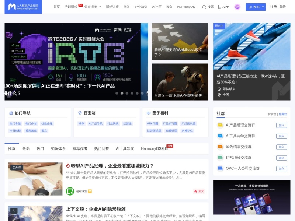This screenshot has height=221, width=295.
Task: Click the 热文 flame badge
Action: tap(199, 191)
